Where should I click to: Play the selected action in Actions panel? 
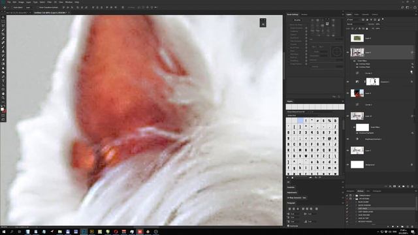click(398, 227)
